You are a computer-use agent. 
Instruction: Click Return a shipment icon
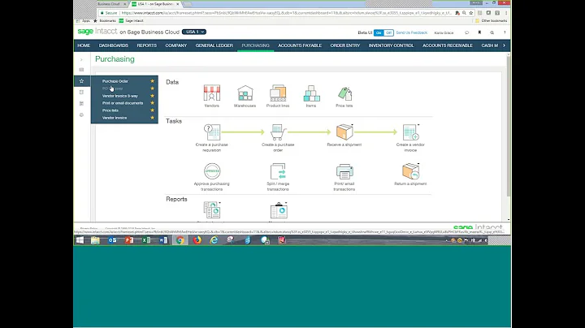410,171
